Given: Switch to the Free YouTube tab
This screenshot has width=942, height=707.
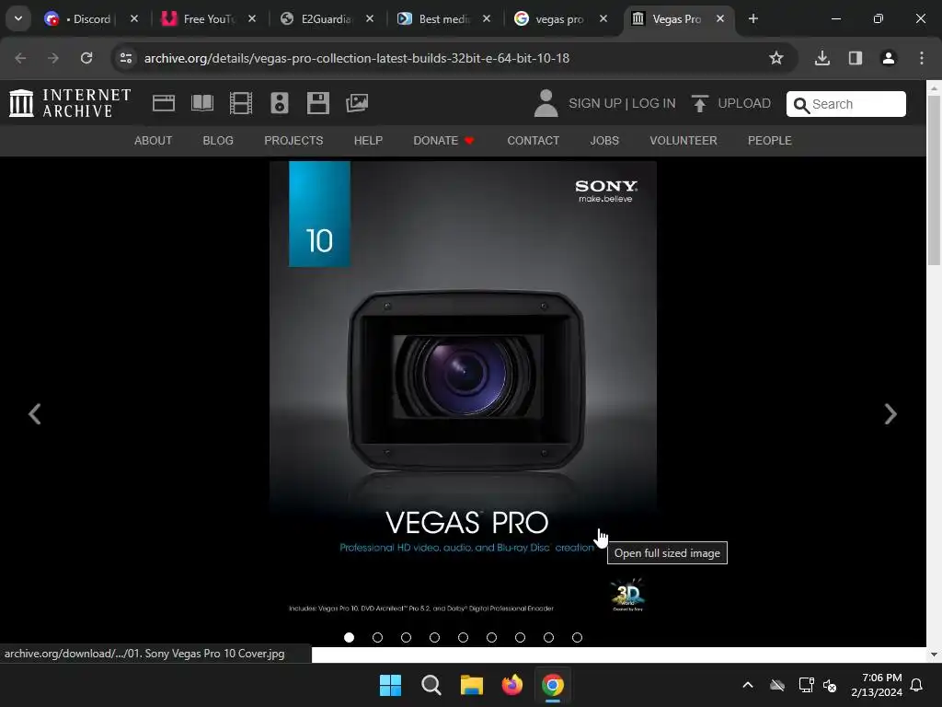Looking at the screenshot, I should point(205,19).
